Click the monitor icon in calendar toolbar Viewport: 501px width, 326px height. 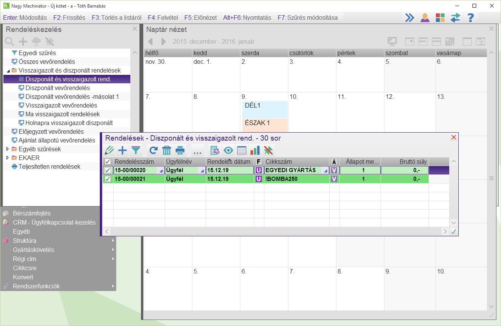tap(392, 42)
